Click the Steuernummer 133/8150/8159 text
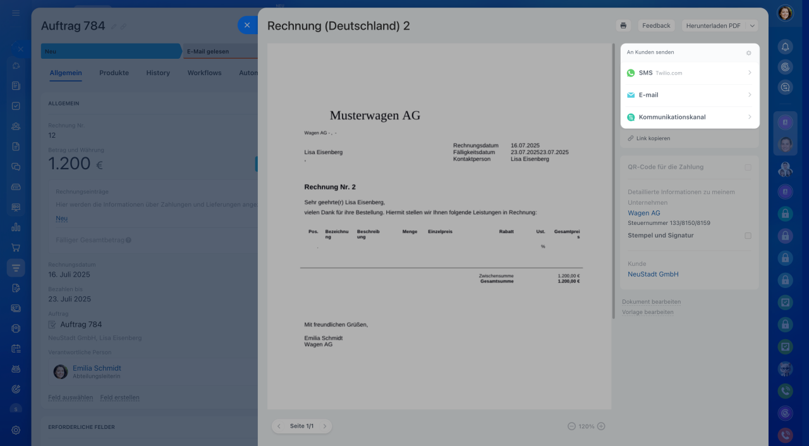 click(669, 223)
